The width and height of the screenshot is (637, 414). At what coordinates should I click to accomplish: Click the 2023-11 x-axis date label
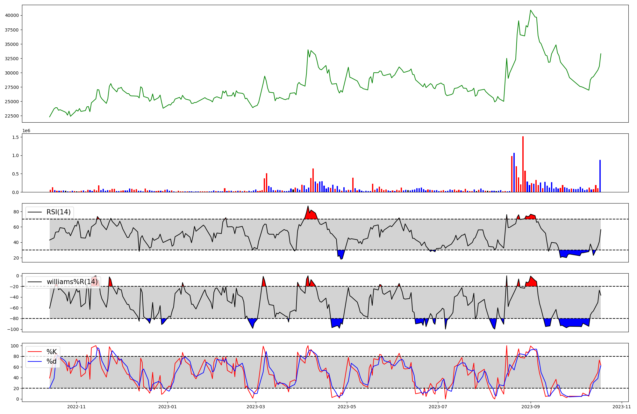(622, 407)
